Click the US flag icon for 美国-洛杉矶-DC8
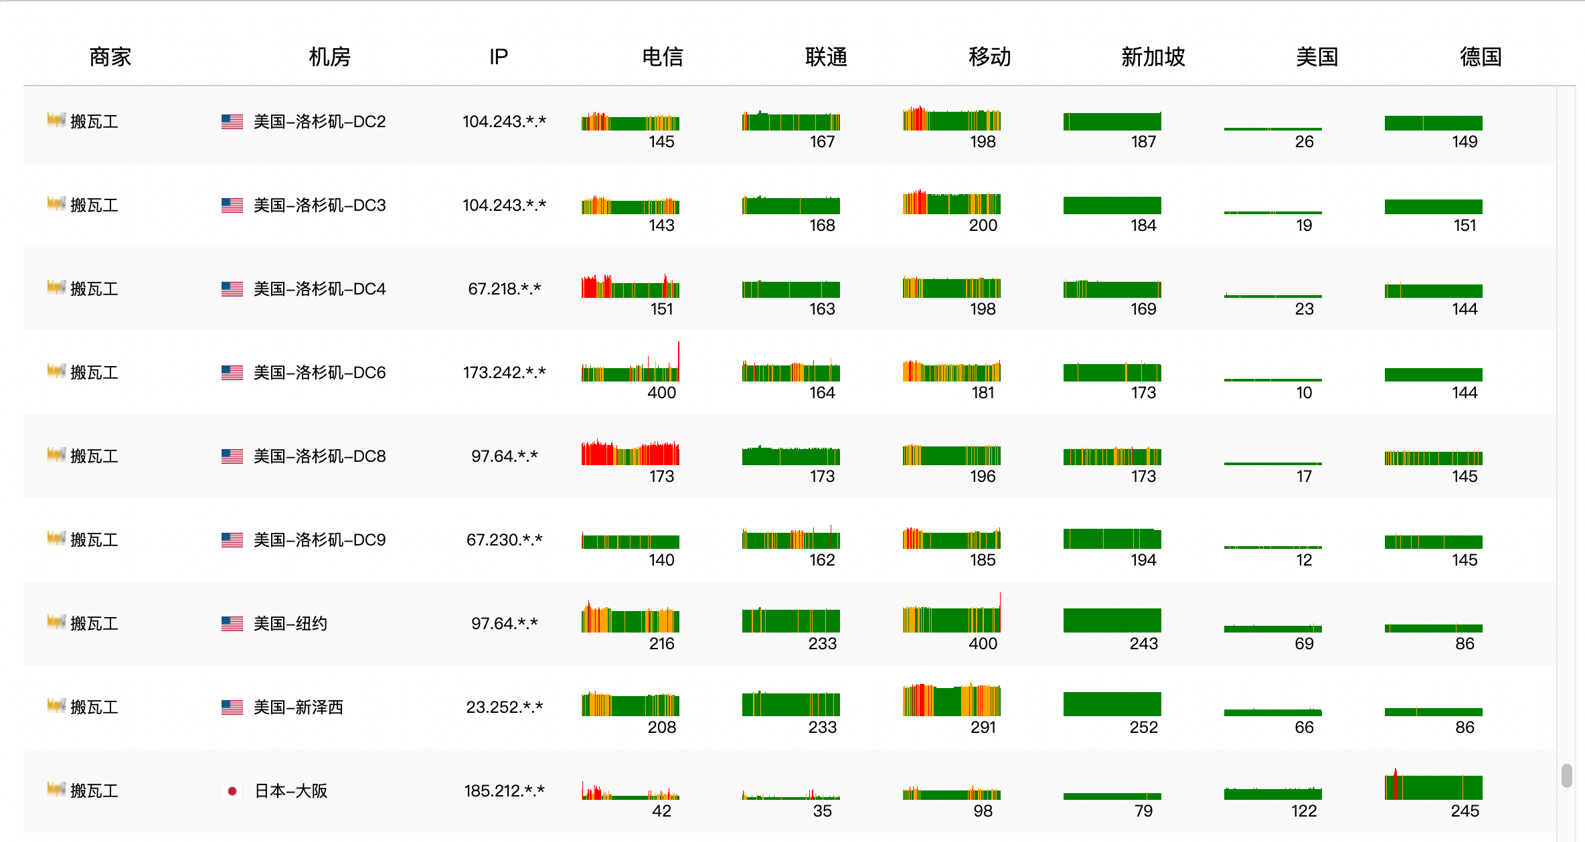Screen dimensions: 1585x842 click(x=232, y=456)
